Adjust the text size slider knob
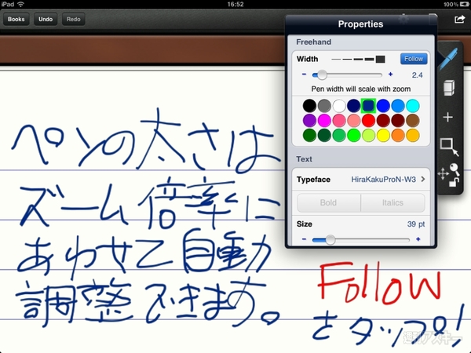Viewport: 471px width, 353px height. (x=330, y=240)
